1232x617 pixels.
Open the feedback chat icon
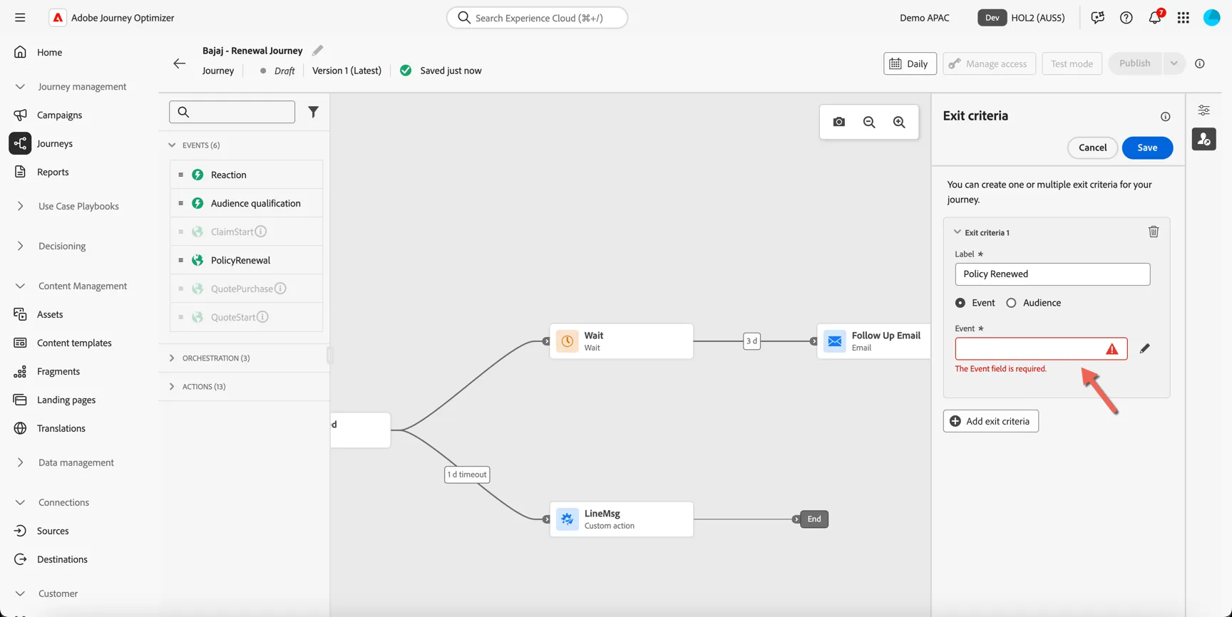tap(1097, 18)
